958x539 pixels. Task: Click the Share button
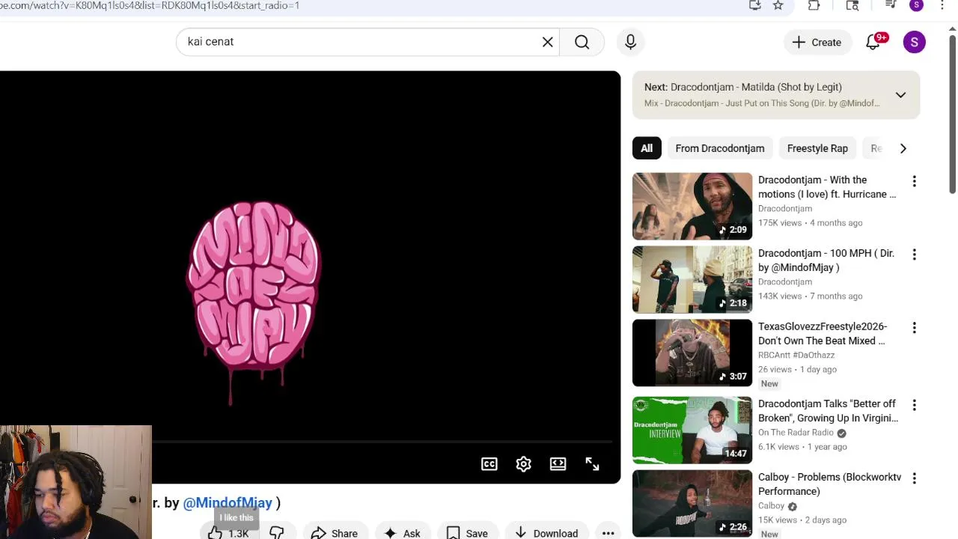click(x=334, y=533)
